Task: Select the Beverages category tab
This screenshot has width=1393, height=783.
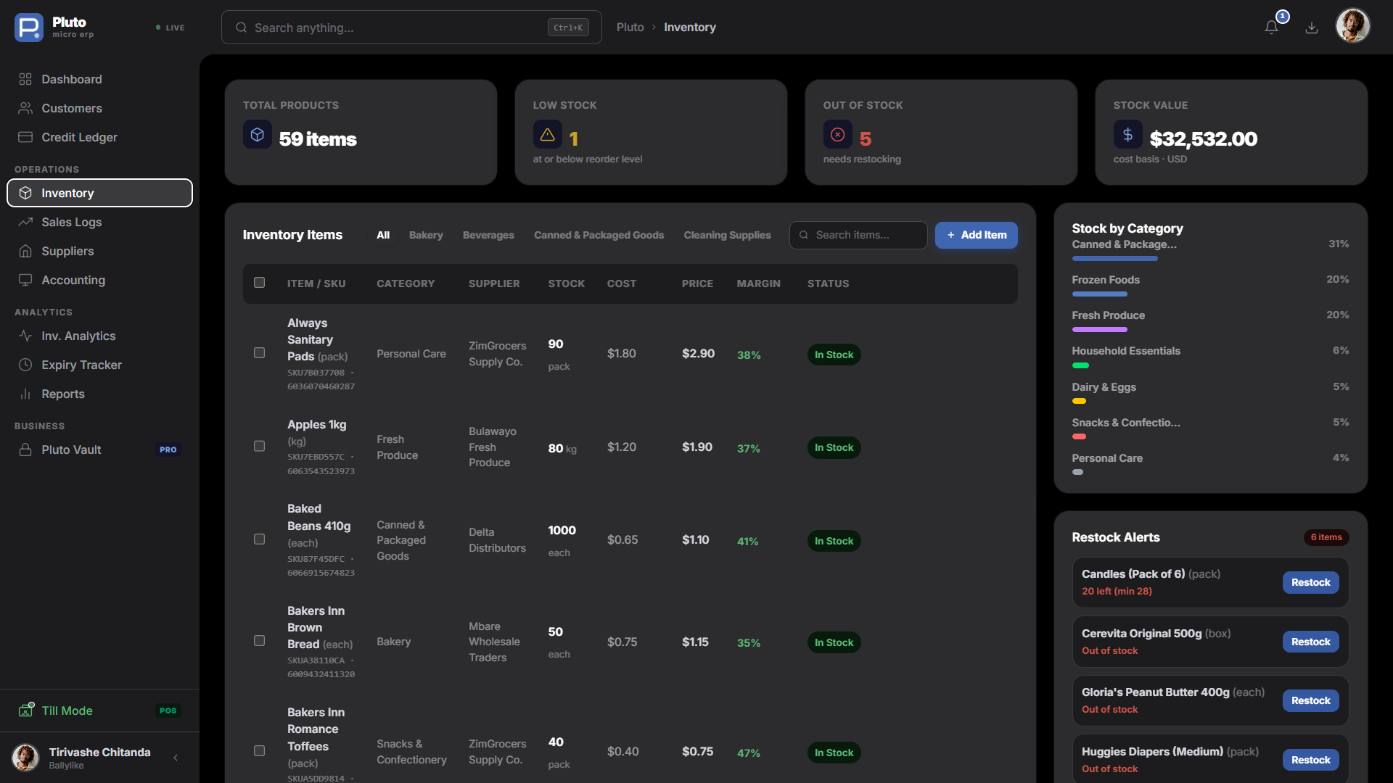Action: click(488, 235)
